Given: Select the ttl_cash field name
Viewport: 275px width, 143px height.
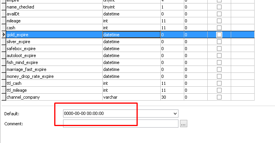Looking at the screenshot, I should pyautogui.click(x=14, y=83).
